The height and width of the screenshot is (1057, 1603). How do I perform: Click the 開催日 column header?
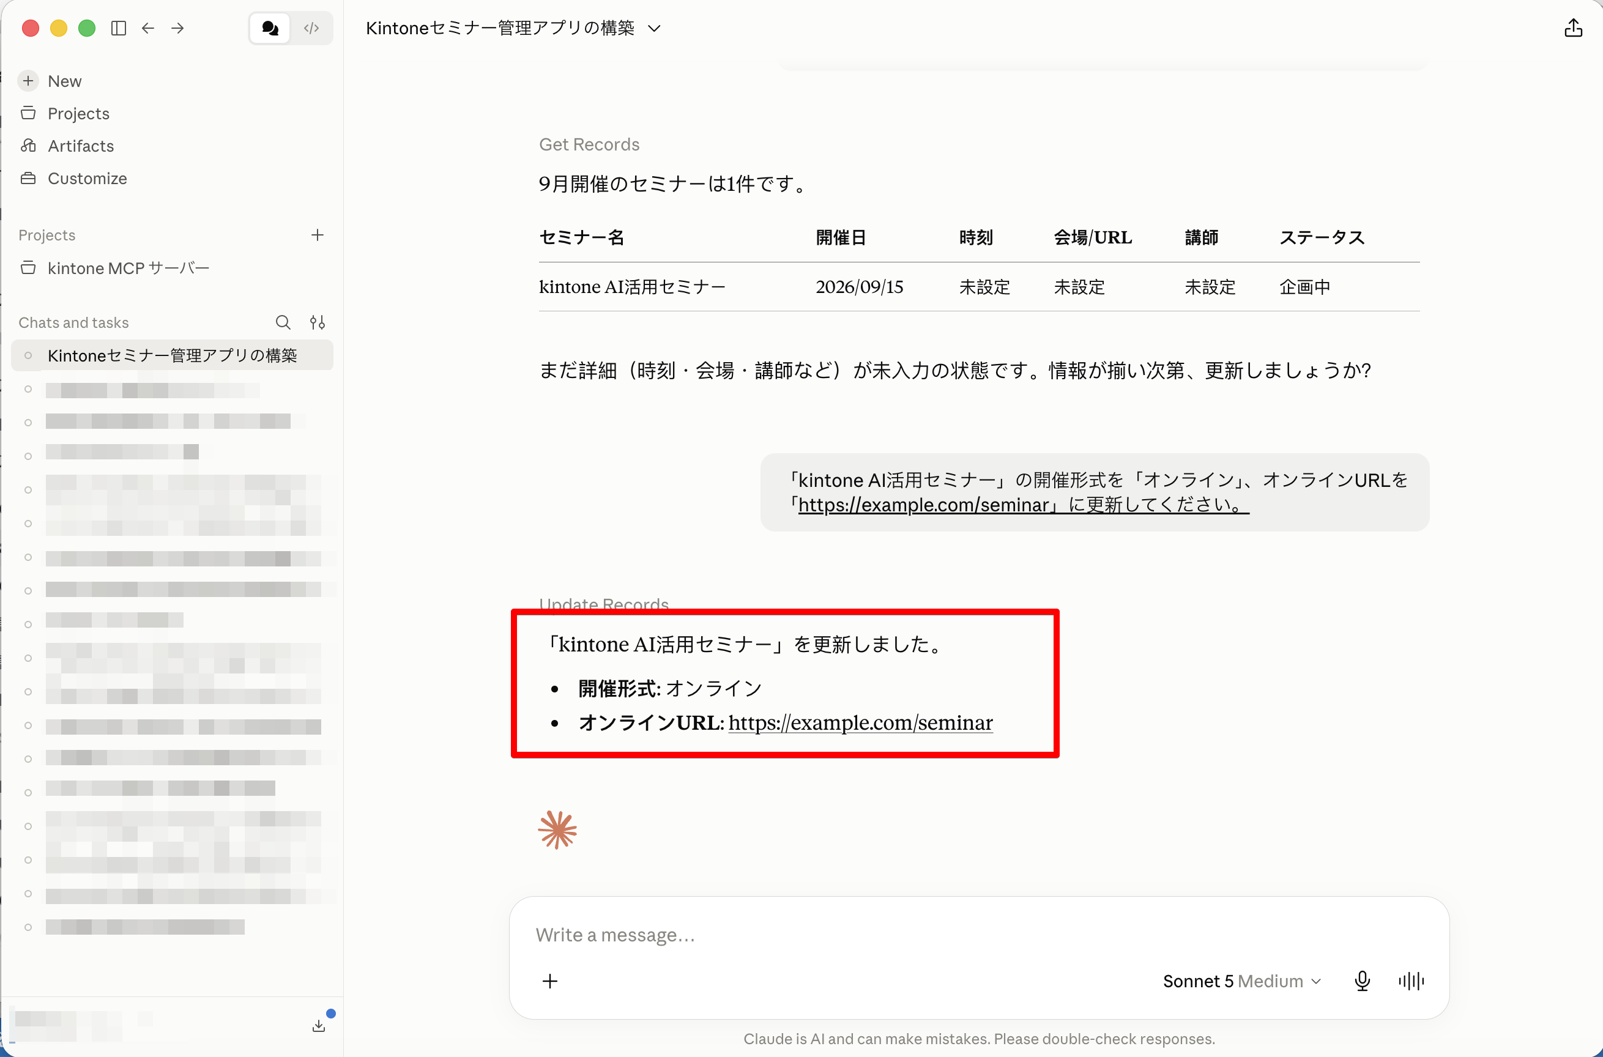(841, 237)
